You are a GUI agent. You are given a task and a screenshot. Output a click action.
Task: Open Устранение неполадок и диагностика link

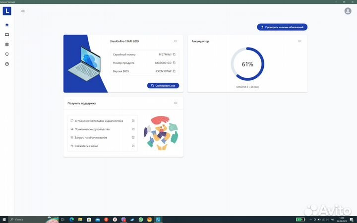(99, 121)
